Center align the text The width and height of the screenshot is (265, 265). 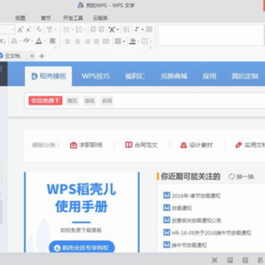[77, 41]
